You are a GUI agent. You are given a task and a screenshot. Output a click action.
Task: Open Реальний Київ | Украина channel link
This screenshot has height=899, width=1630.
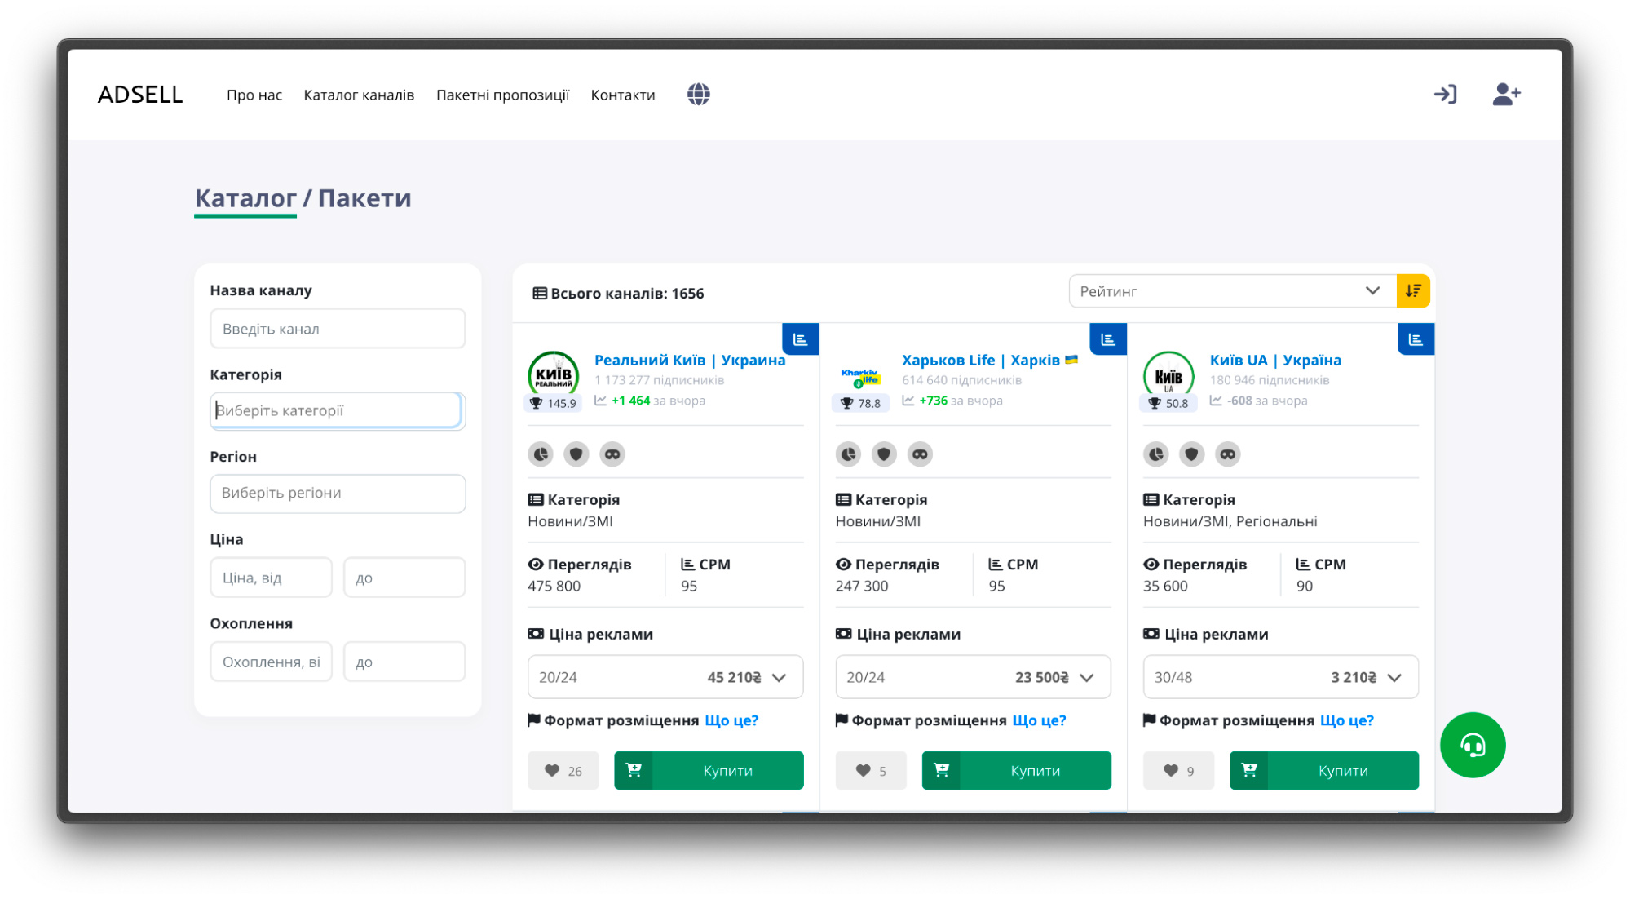[690, 360]
